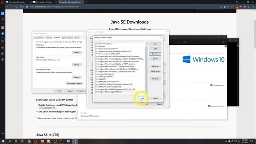Click Cancel in System Properties window
256x144 pixels.
pos(70,91)
